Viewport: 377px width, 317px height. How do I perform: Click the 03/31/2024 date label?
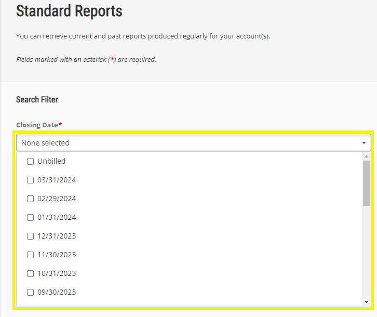click(57, 180)
